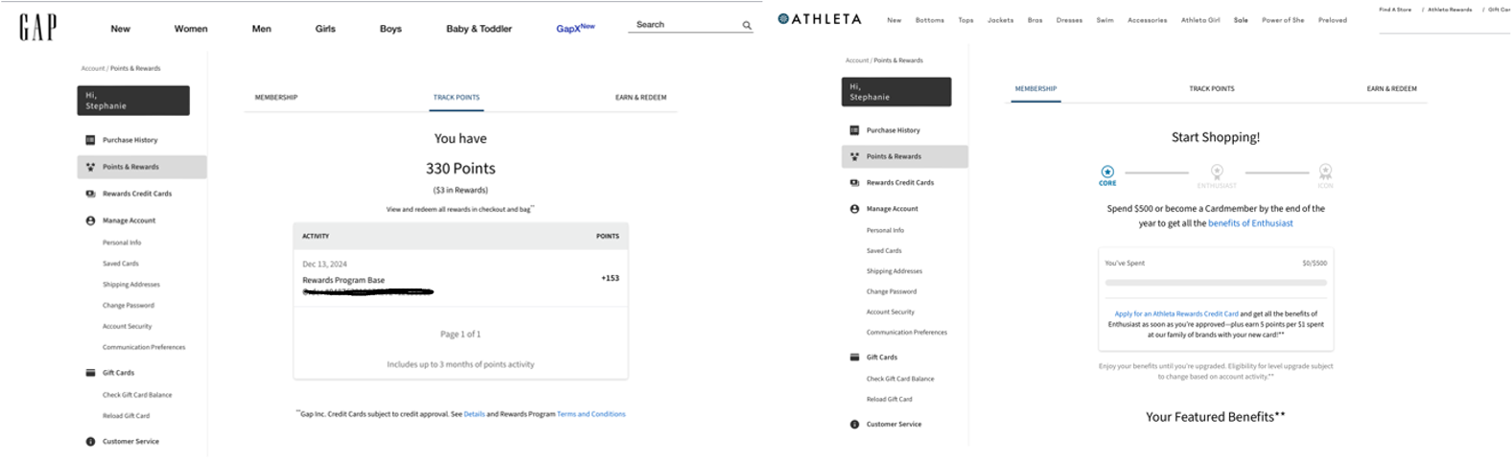Click Gap Rewards Credit Cards icon
The image size is (1512, 463).
point(90,194)
